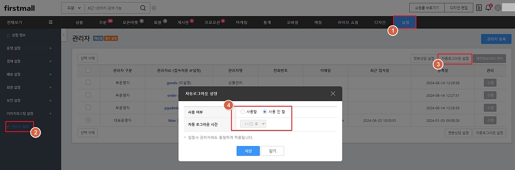Click 수정 for the 12:27:51 row

click(490, 95)
